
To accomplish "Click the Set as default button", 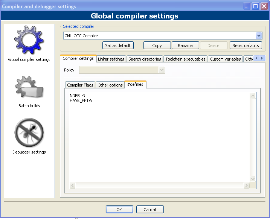I will tap(118, 46).
